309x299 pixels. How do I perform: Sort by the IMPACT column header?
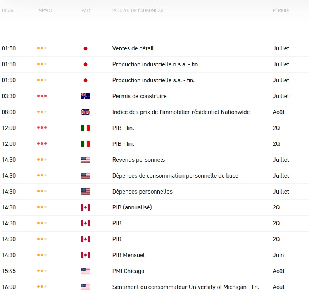[45, 10]
